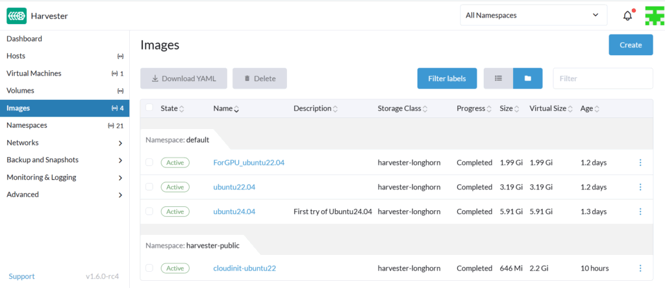Image resolution: width=665 pixels, height=288 pixels.
Task: Open the All Namespaces dropdown
Action: (533, 15)
